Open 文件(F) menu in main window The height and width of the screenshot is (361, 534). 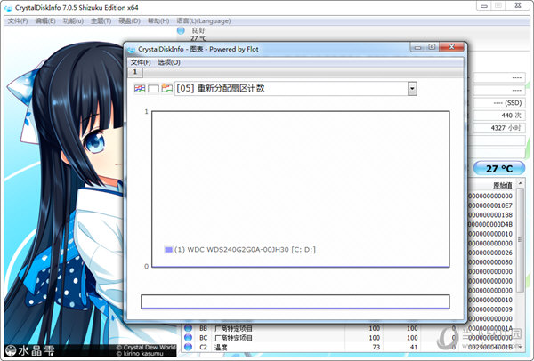click(x=18, y=21)
